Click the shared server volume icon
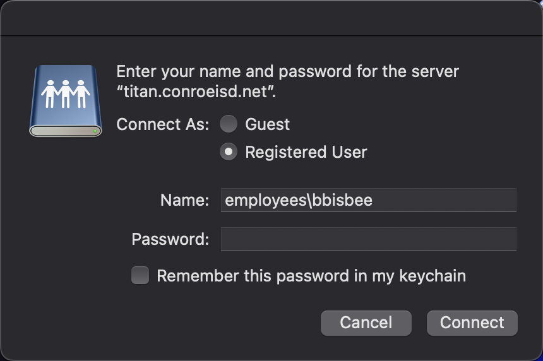Image resolution: width=543 pixels, height=361 pixels. point(66,101)
